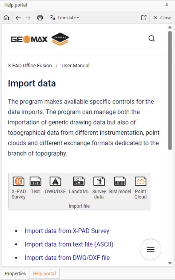Switch to the Properties tab
Viewport: 175px width, 280px height.
(15, 274)
